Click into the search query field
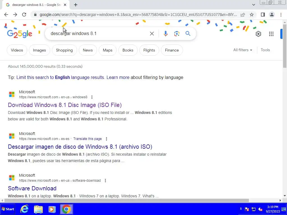287x215 pixels. tap(99, 34)
